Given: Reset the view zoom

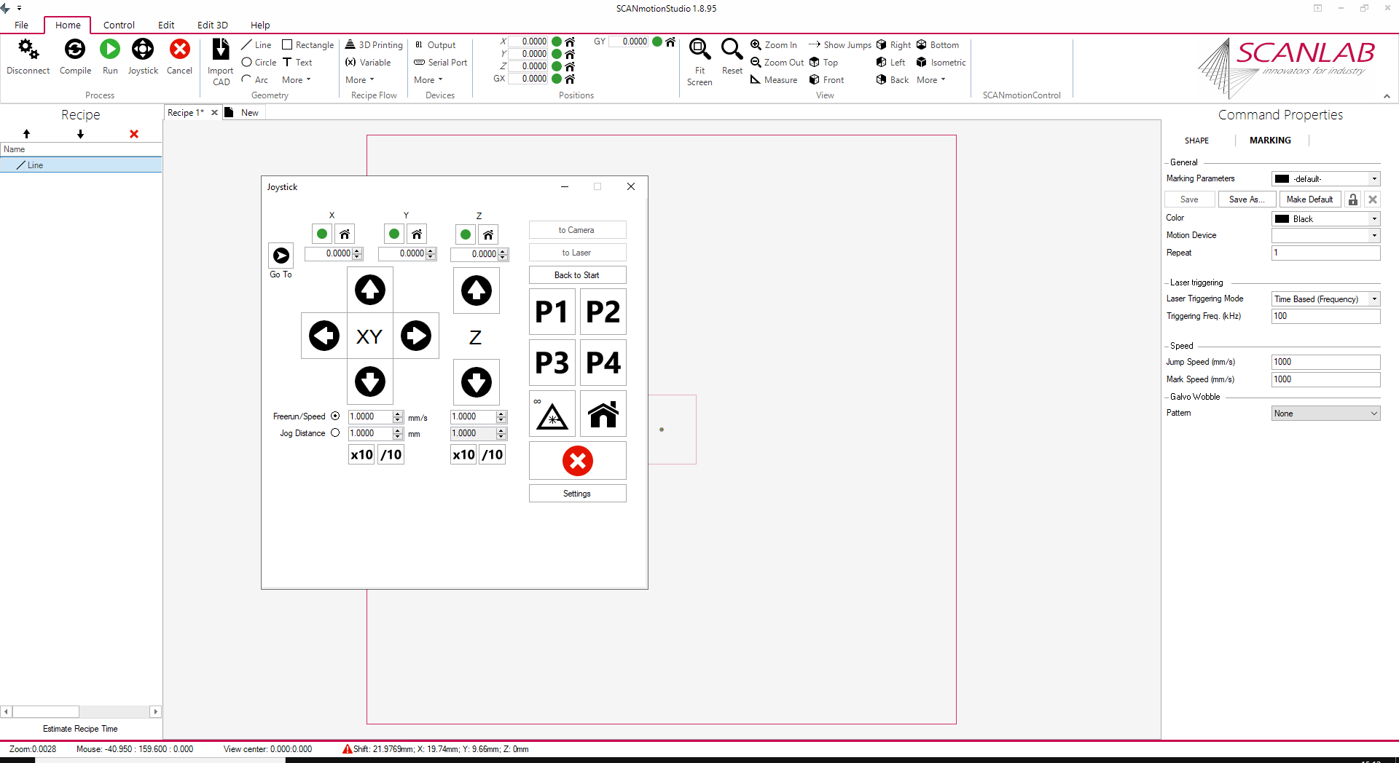Looking at the screenshot, I should click(732, 57).
